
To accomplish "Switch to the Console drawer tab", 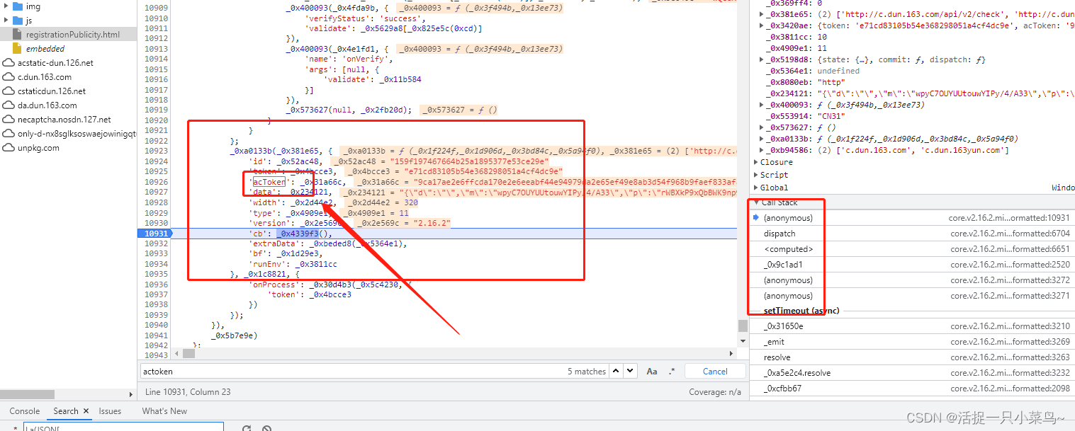I will tap(25, 411).
